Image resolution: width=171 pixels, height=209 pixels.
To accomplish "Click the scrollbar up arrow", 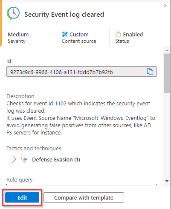I will [x=167, y=50].
